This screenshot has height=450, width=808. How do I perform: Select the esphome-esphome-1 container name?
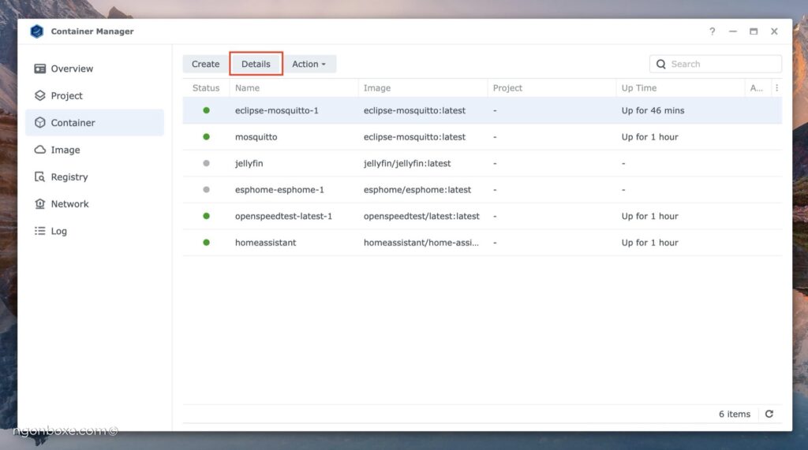click(x=279, y=189)
